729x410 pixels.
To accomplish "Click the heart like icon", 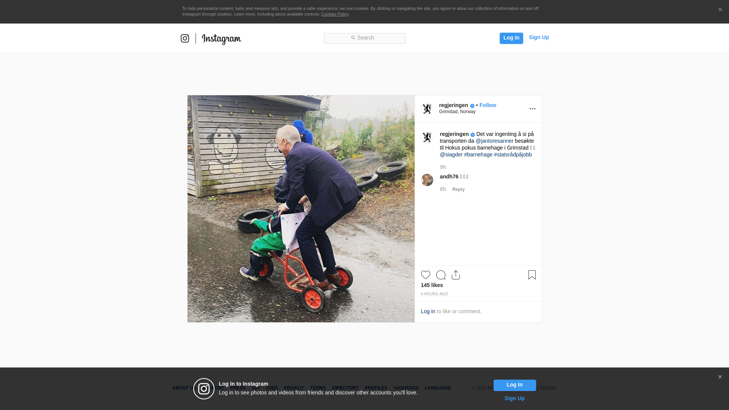I will (425, 275).
